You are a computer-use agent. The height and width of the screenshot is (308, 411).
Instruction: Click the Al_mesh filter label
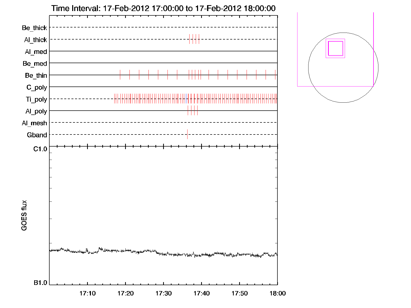[34, 123]
